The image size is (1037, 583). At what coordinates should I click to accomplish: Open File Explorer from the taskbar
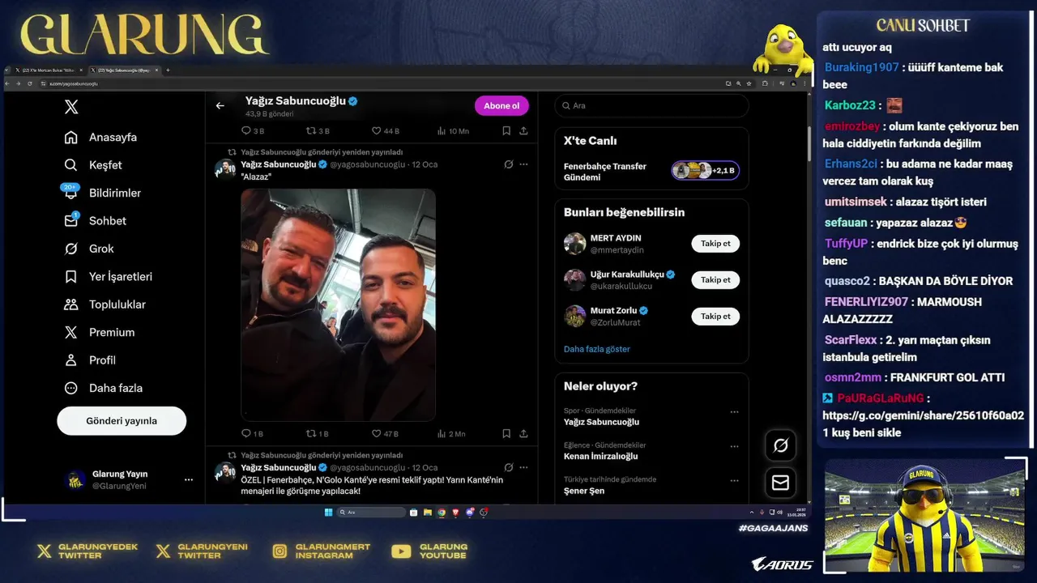tap(427, 512)
